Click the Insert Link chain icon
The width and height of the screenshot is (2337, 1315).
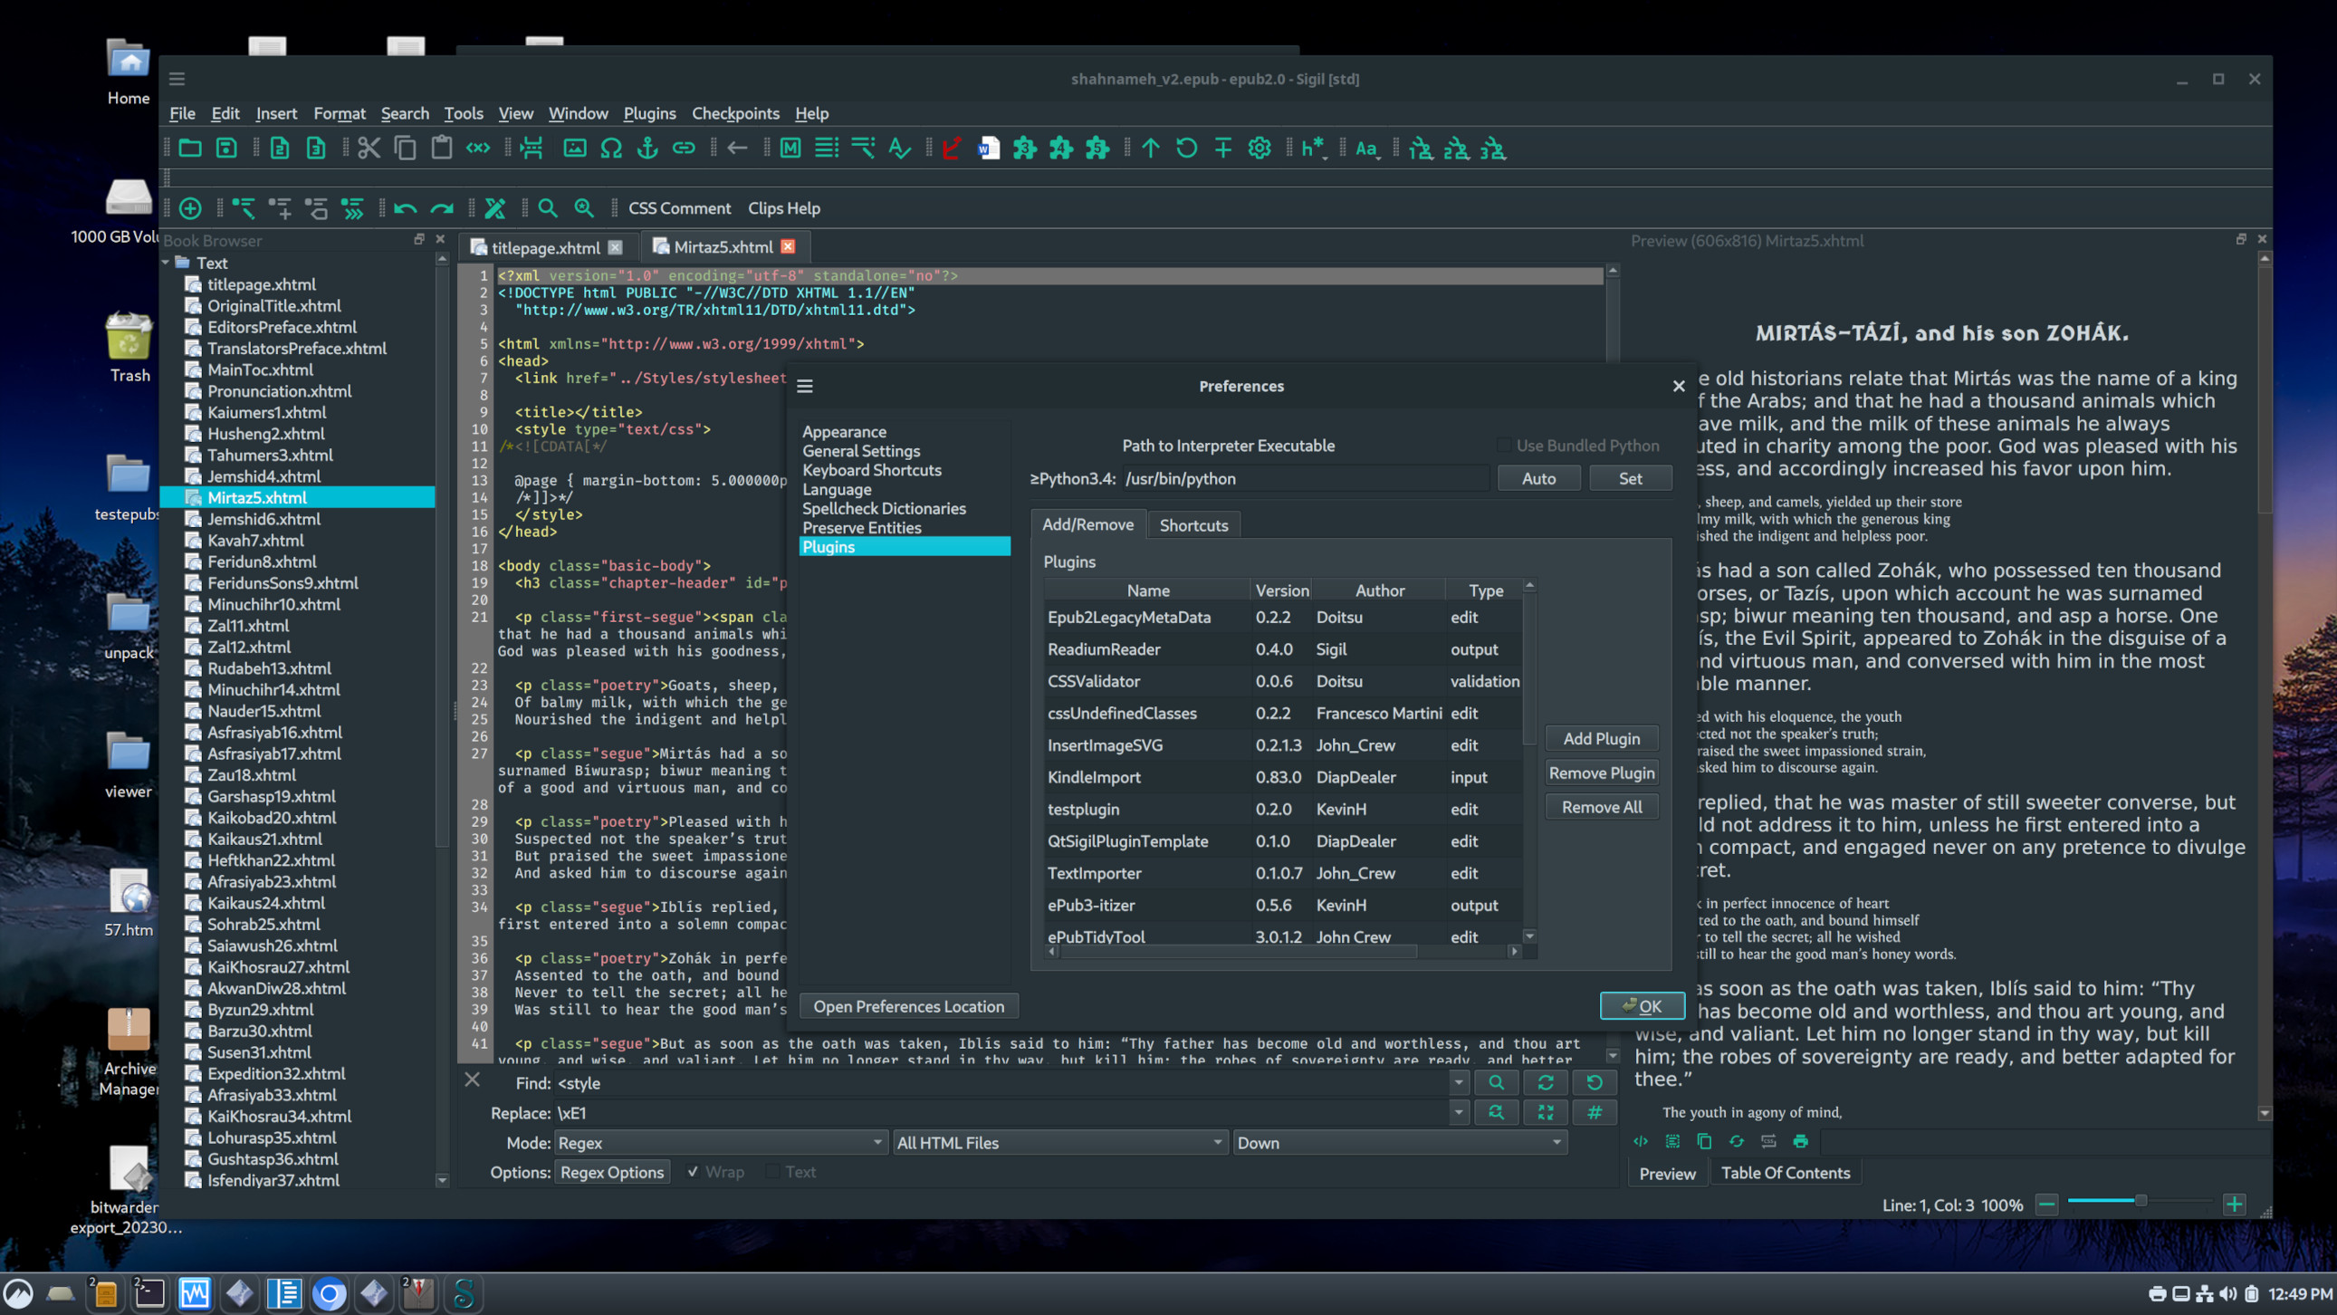pyautogui.click(x=683, y=149)
